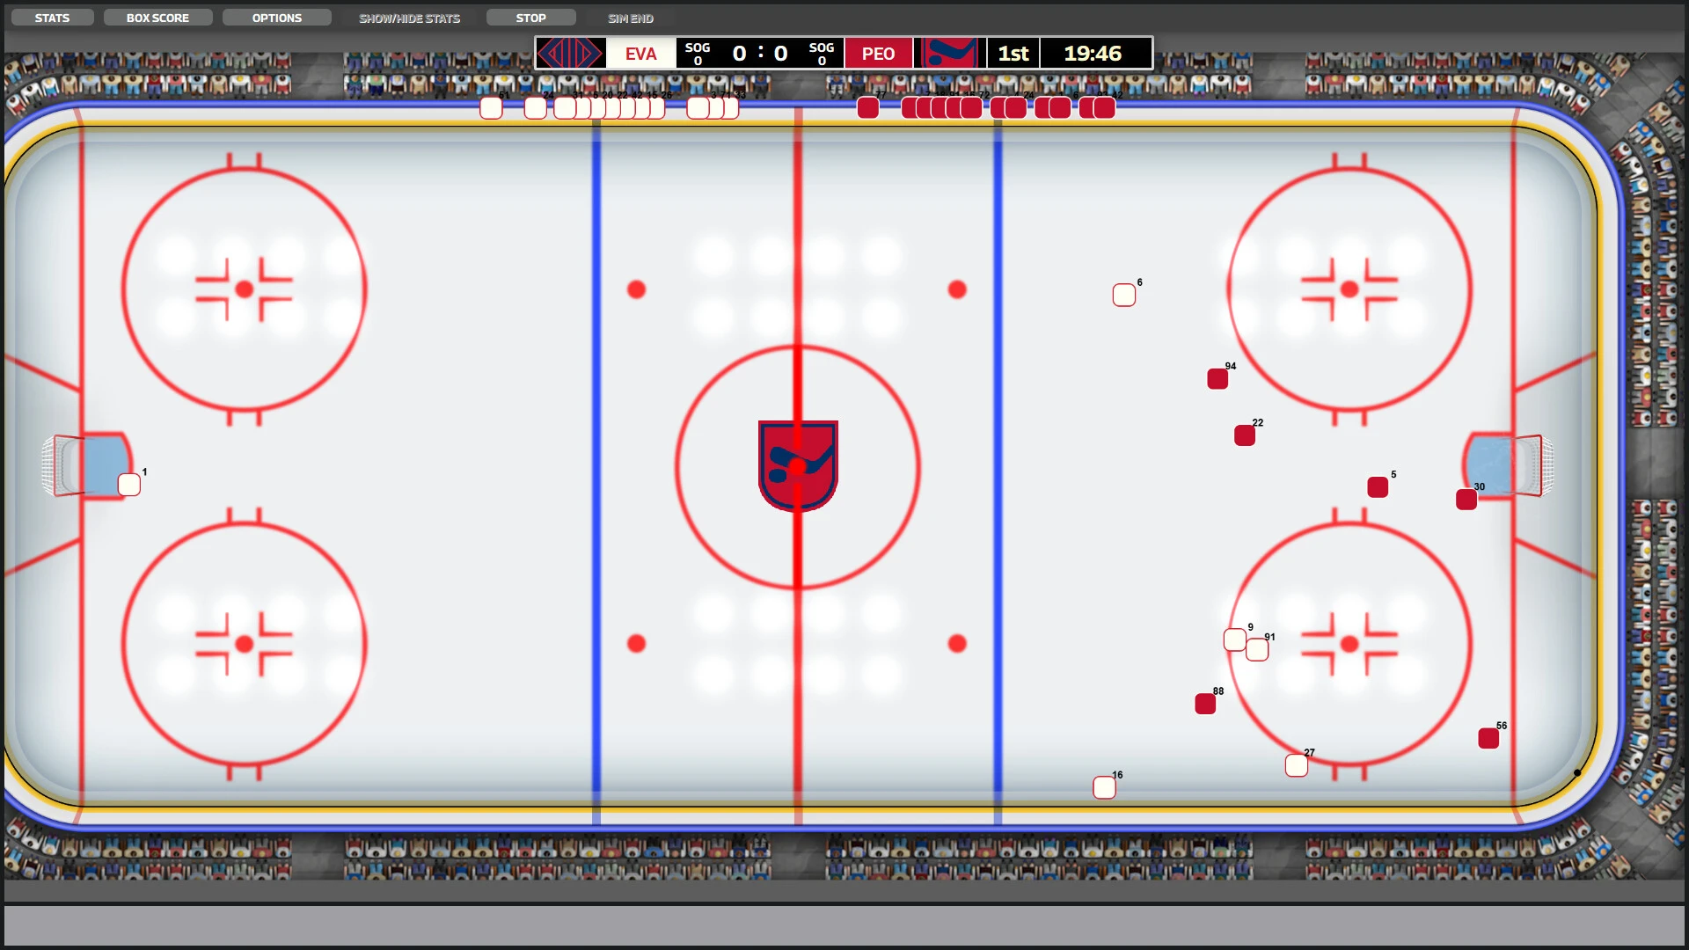Select red player 22 in the neutral zone
The height and width of the screenshot is (950, 1689).
coord(1245,435)
